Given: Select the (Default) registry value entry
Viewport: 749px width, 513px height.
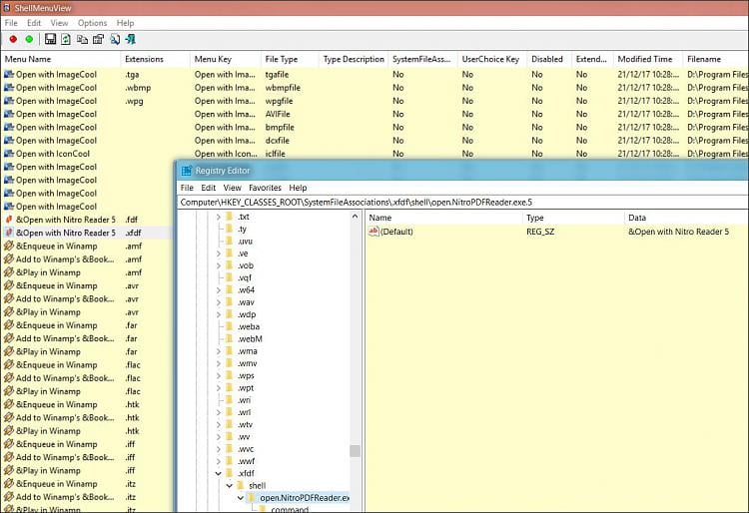Looking at the screenshot, I should click(x=396, y=232).
